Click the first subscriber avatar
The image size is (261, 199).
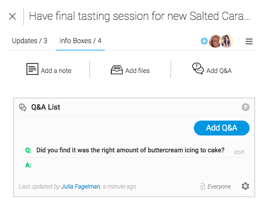(x=215, y=41)
